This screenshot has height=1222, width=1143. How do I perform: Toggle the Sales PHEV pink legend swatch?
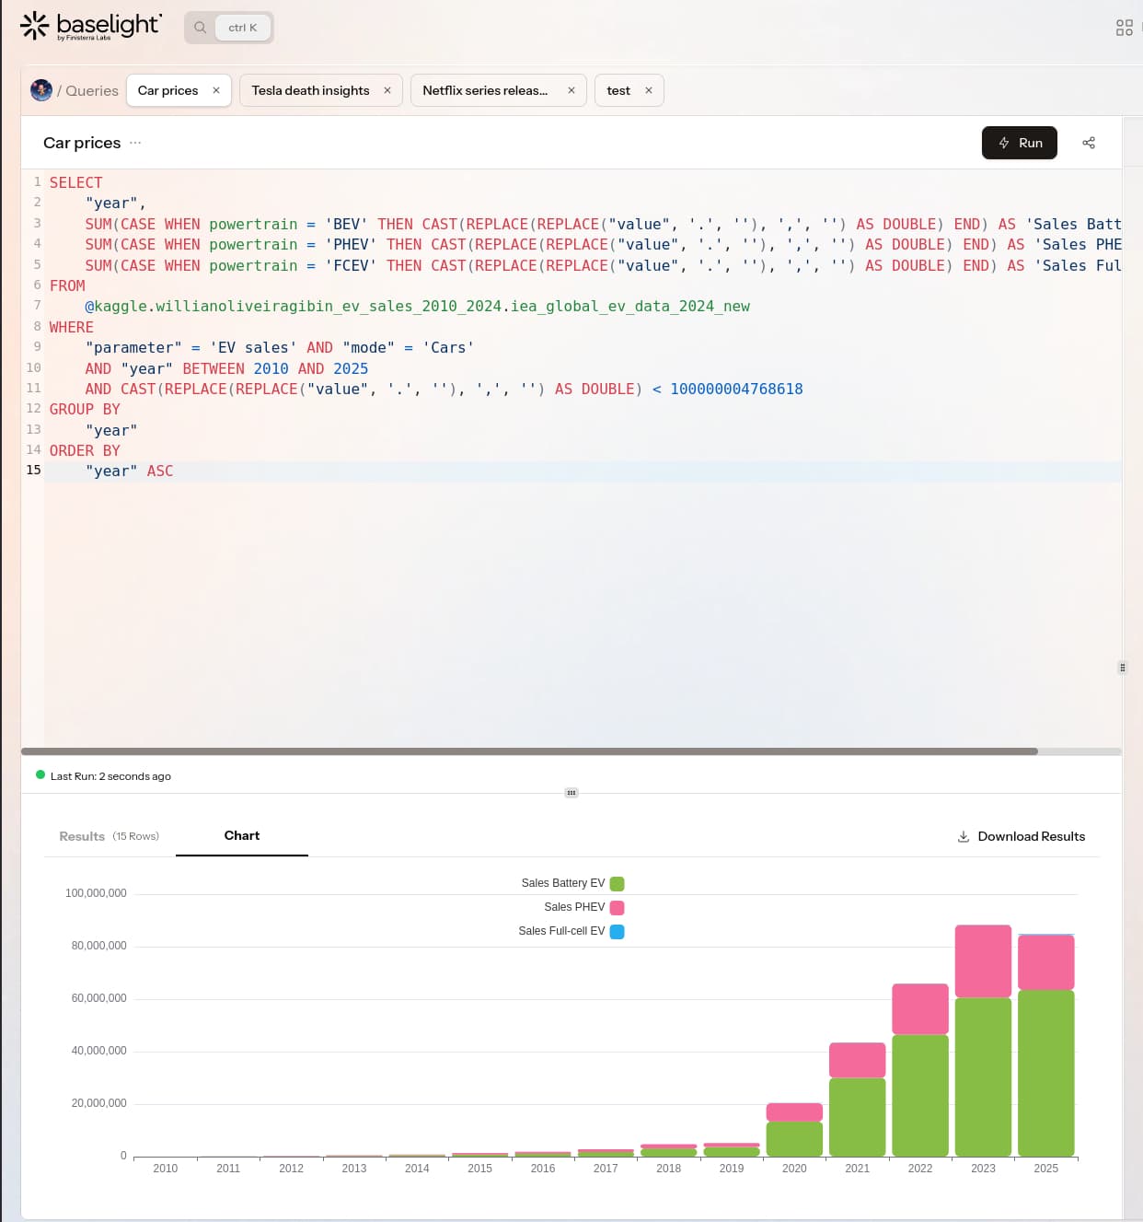click(618, 908)
